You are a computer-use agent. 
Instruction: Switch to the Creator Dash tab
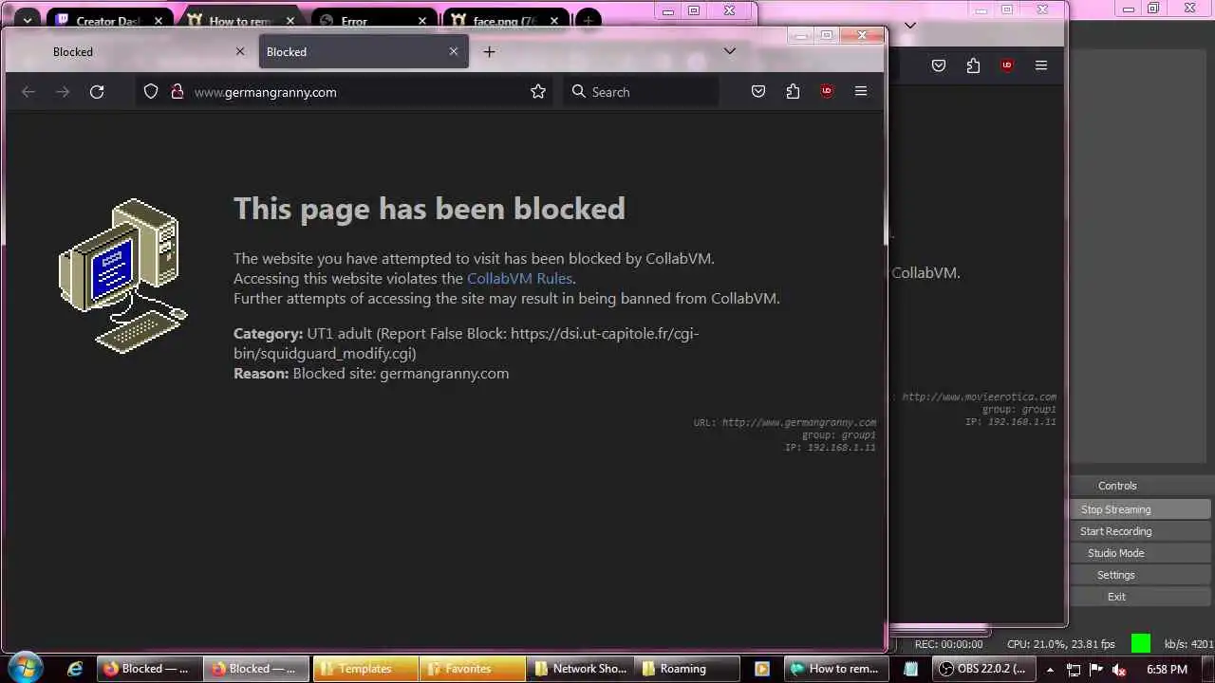pyautogui.click(x=110, y=20)
